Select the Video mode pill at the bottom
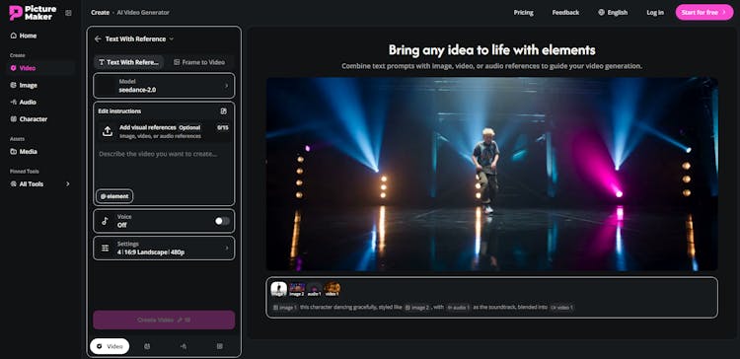The image size is (740, 359). pyautogui.click(x=110, y=346)
